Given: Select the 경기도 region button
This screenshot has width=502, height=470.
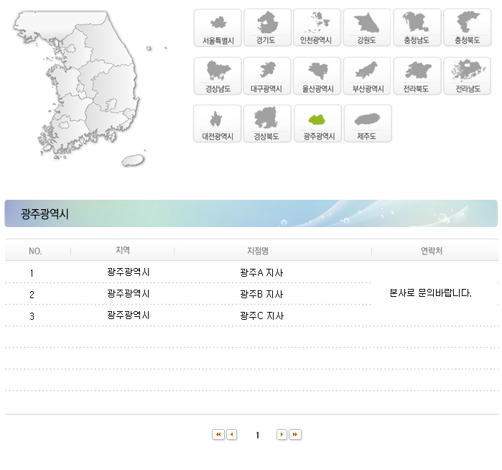Looking at the screenshot, I should coord(268,28).
